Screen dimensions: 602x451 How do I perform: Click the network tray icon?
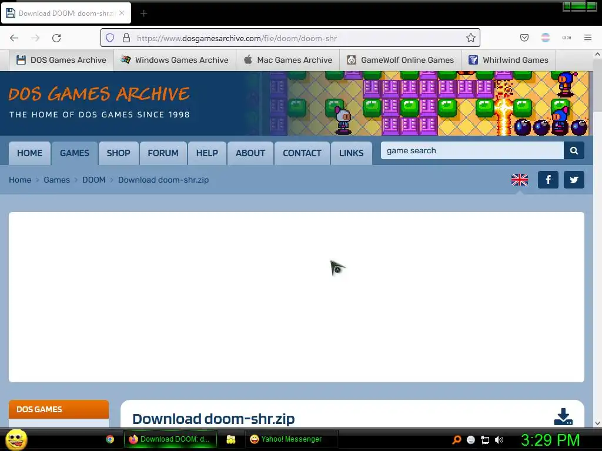[485, 440]
